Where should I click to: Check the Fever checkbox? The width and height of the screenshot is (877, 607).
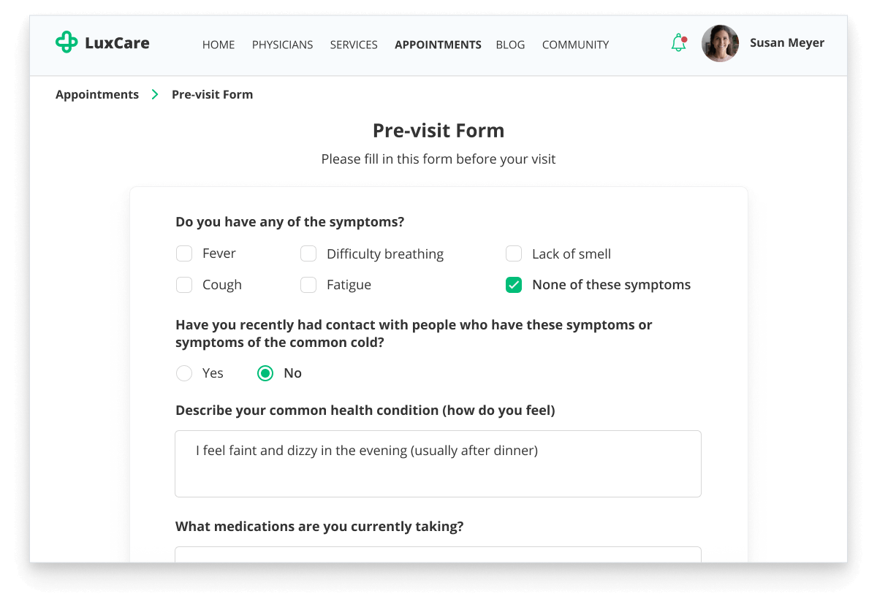[x=184, y=253]
